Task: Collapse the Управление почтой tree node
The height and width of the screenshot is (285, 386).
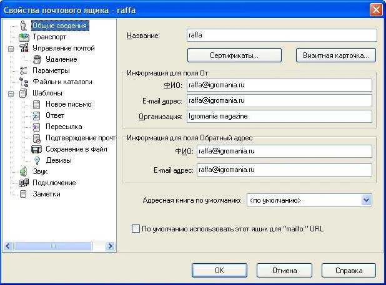Action: (x=11, y=49)
